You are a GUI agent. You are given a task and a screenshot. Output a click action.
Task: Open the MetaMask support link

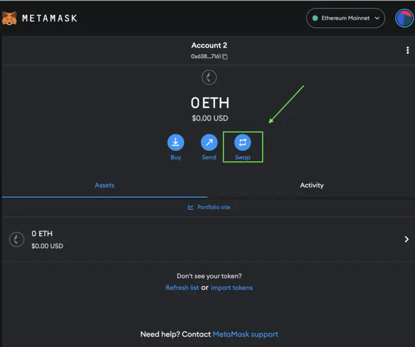tap(245, 334)
